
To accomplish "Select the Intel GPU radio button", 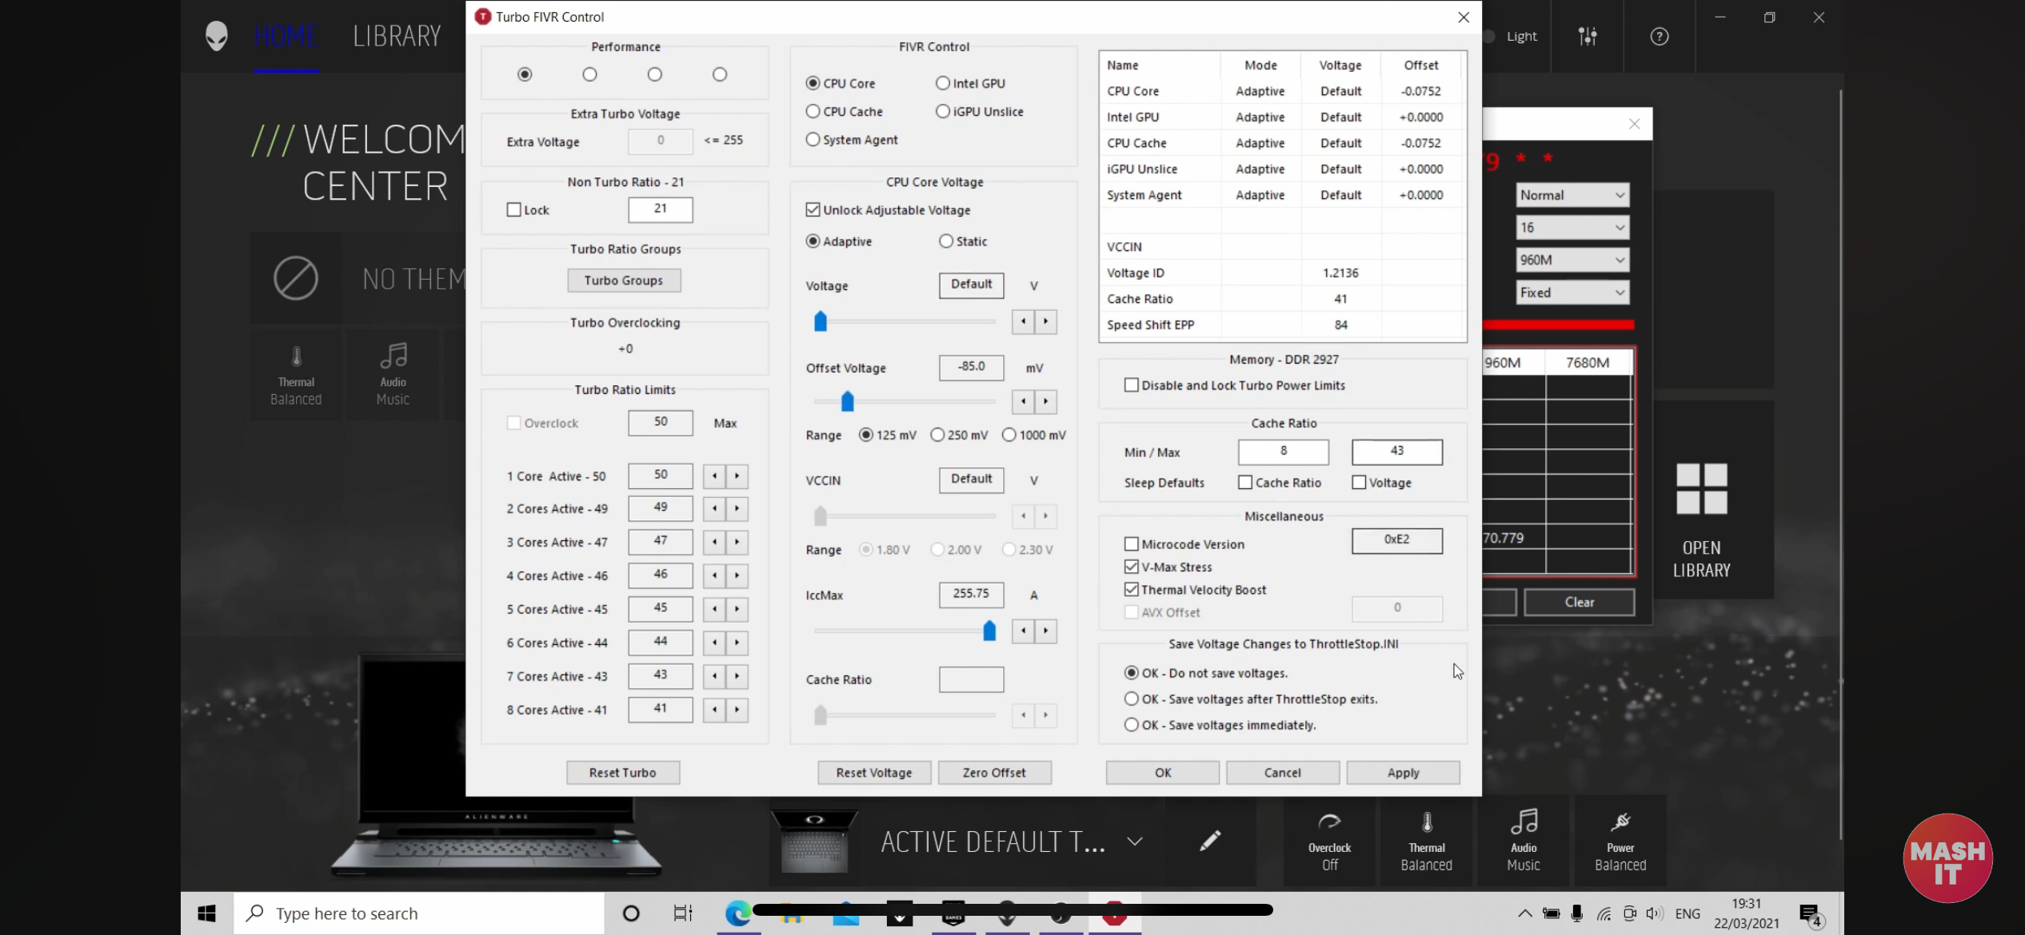I will [943, 83].
